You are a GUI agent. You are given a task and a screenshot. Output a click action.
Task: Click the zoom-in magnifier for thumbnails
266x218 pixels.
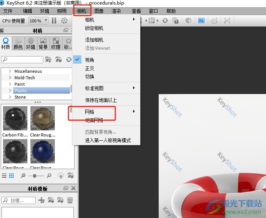coord(49,176)
